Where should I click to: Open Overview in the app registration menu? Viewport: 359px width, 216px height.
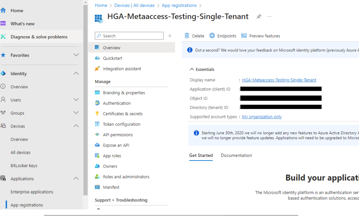click(x=132, y=48)
